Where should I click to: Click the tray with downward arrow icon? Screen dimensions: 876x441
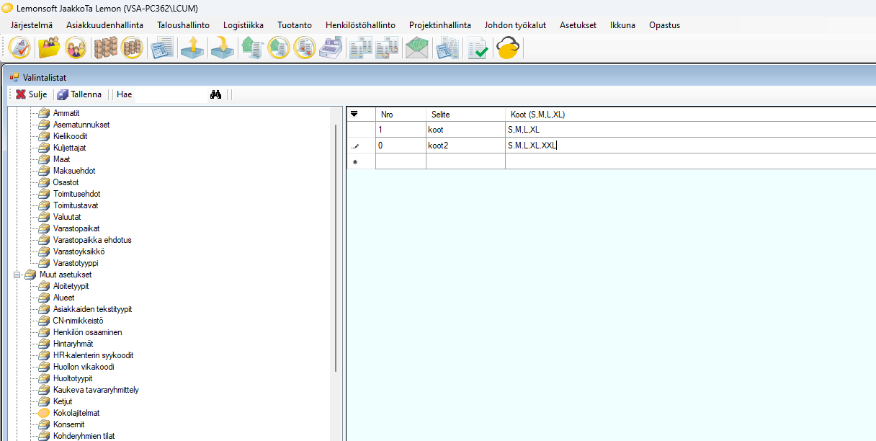[x=222, y=49]
